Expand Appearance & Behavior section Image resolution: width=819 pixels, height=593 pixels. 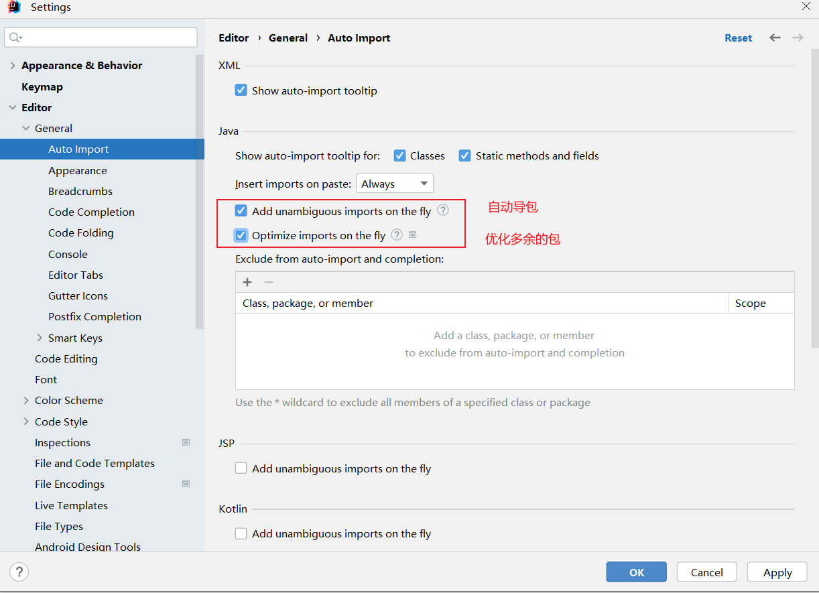[x=13, y=66]
